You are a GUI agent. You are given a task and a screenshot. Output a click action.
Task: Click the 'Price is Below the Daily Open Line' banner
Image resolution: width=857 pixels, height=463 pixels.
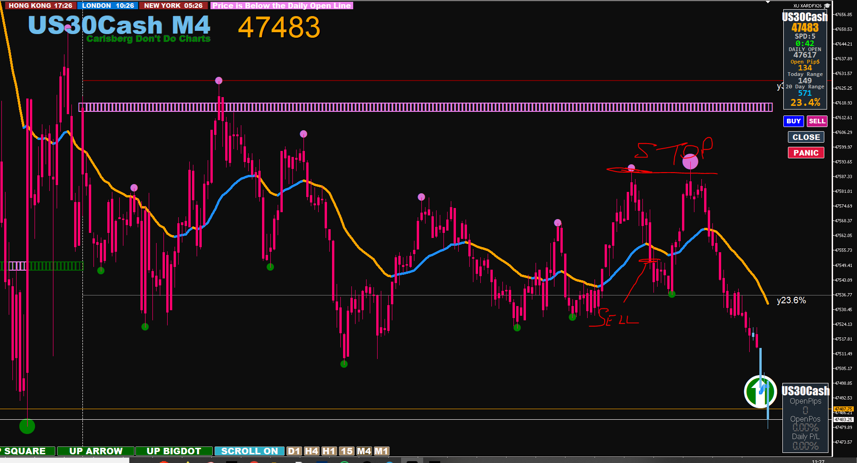[282, 6]
